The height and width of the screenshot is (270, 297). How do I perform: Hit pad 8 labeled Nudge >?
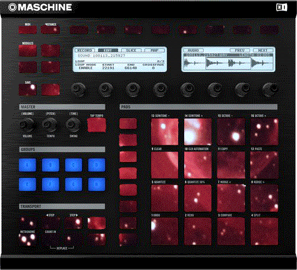pos(264,198)
